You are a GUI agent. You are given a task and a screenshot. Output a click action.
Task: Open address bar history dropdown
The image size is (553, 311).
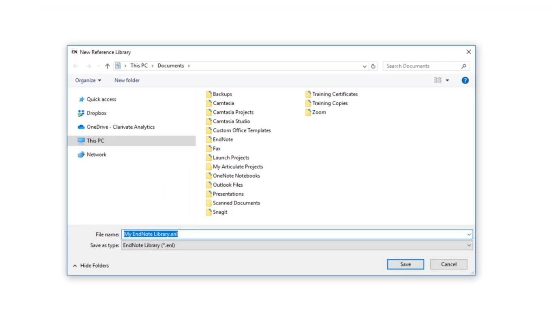[364, 66]
